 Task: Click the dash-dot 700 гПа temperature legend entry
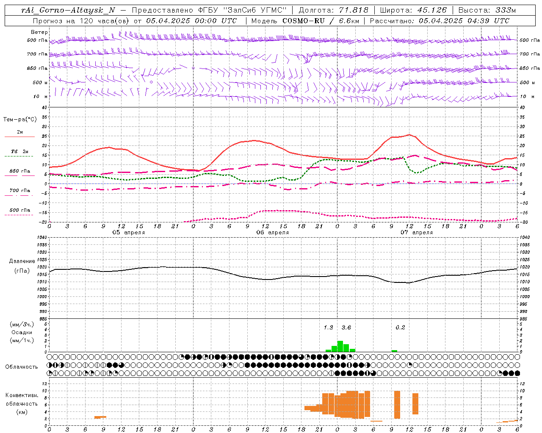(19, 192)
